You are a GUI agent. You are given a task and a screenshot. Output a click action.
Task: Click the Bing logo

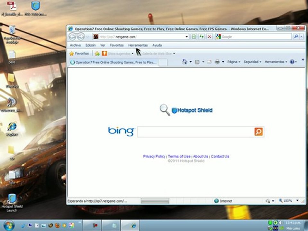(121, 132)
